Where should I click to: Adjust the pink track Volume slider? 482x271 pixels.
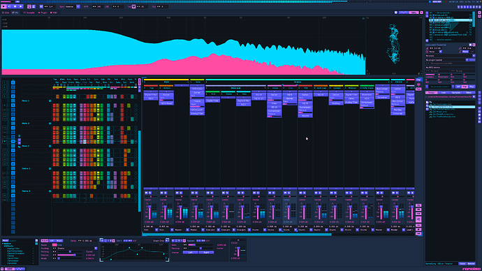(71, 255)
